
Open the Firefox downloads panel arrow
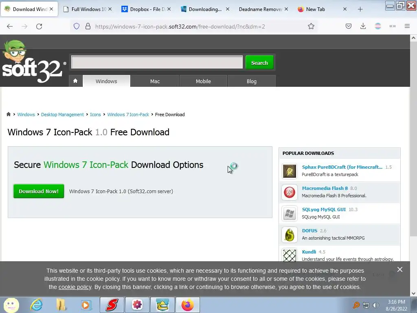[363, 26]
